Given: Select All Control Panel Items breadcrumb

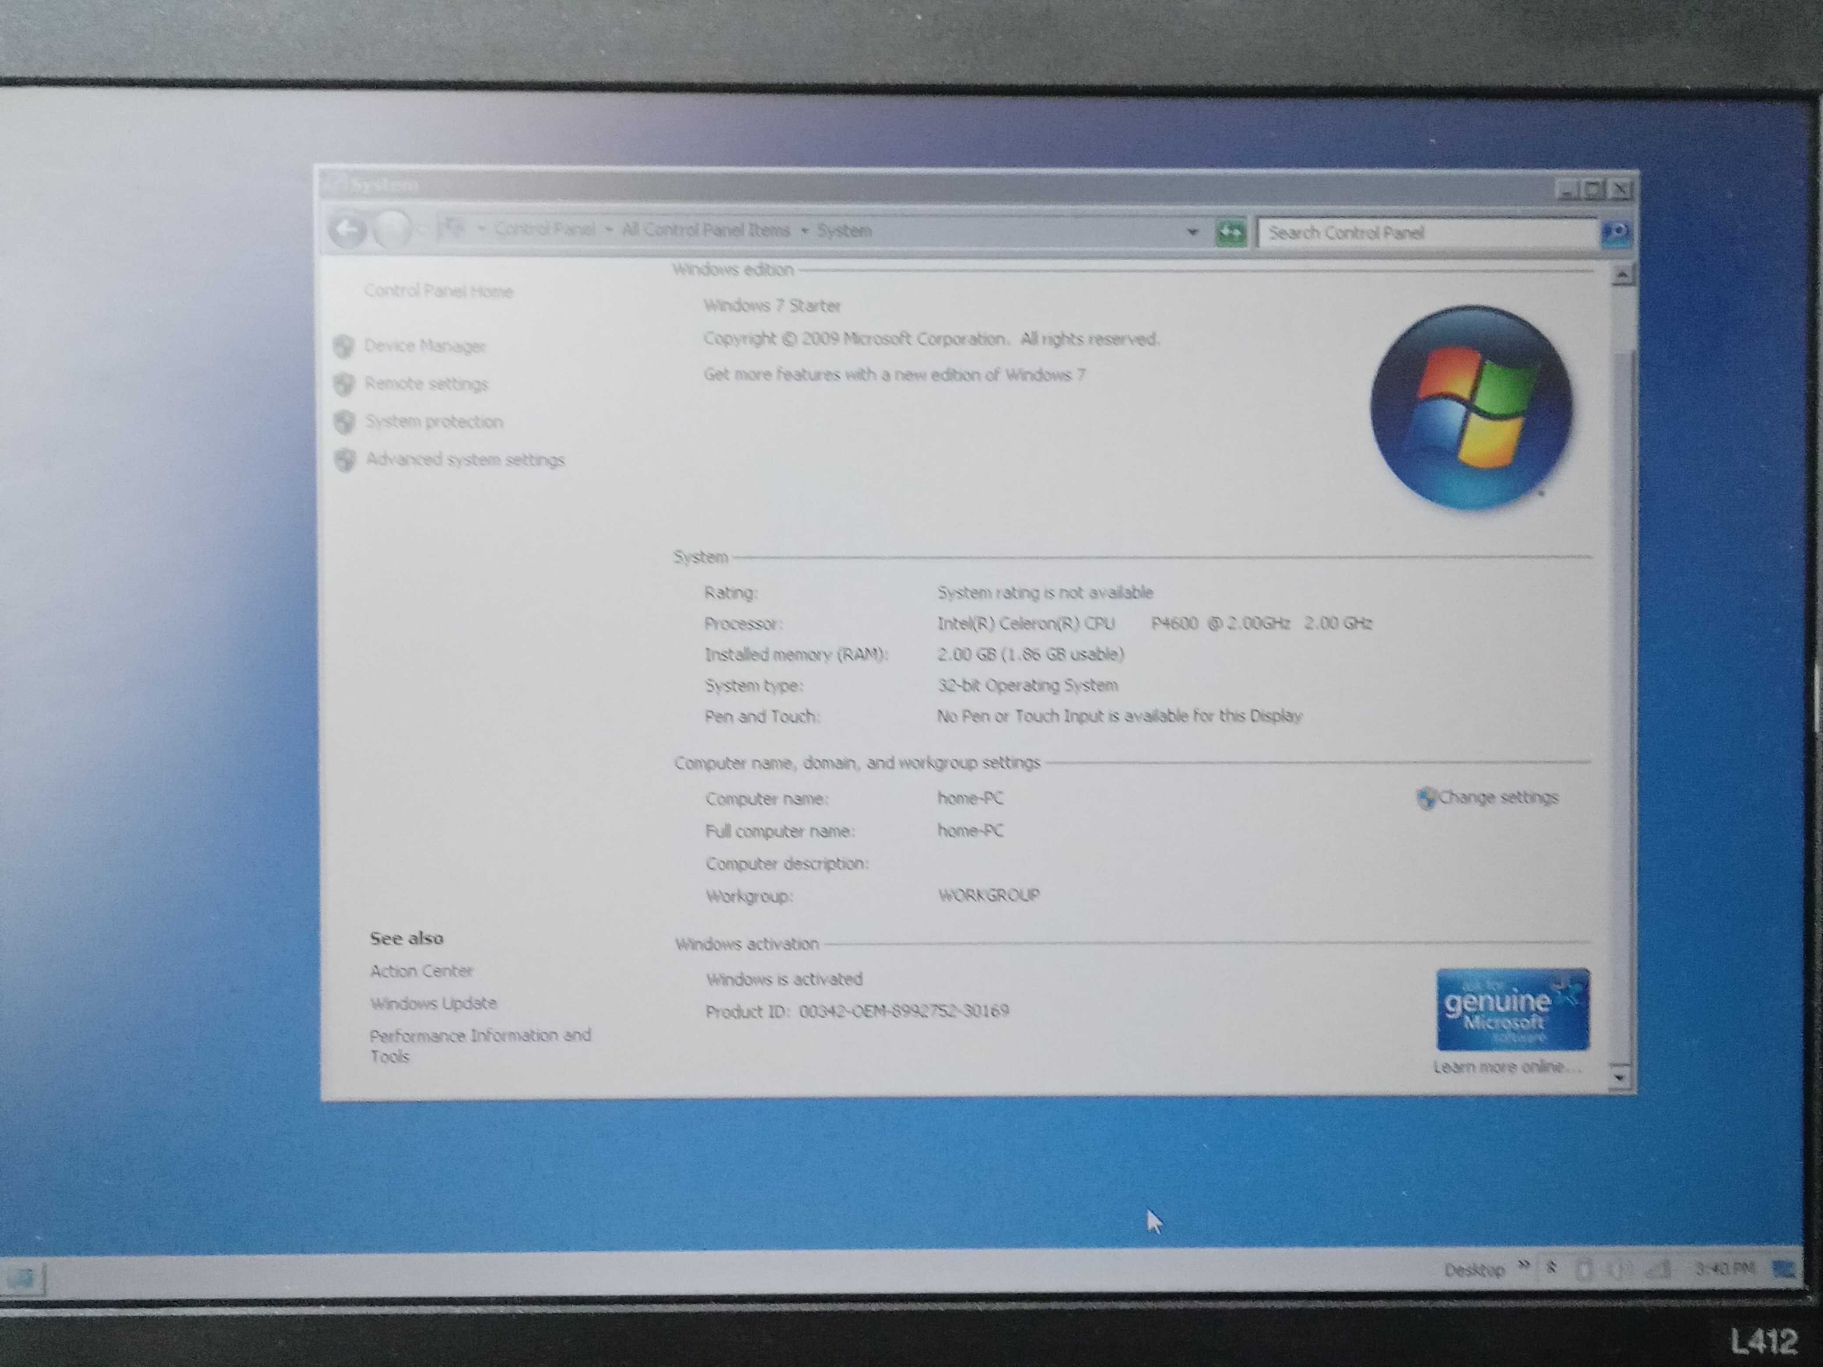Looking at the screenshot, I should (x=706, y=230).
